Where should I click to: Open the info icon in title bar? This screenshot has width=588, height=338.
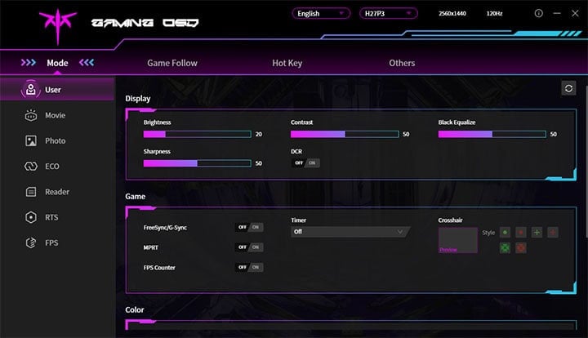(x=538, y=14)
